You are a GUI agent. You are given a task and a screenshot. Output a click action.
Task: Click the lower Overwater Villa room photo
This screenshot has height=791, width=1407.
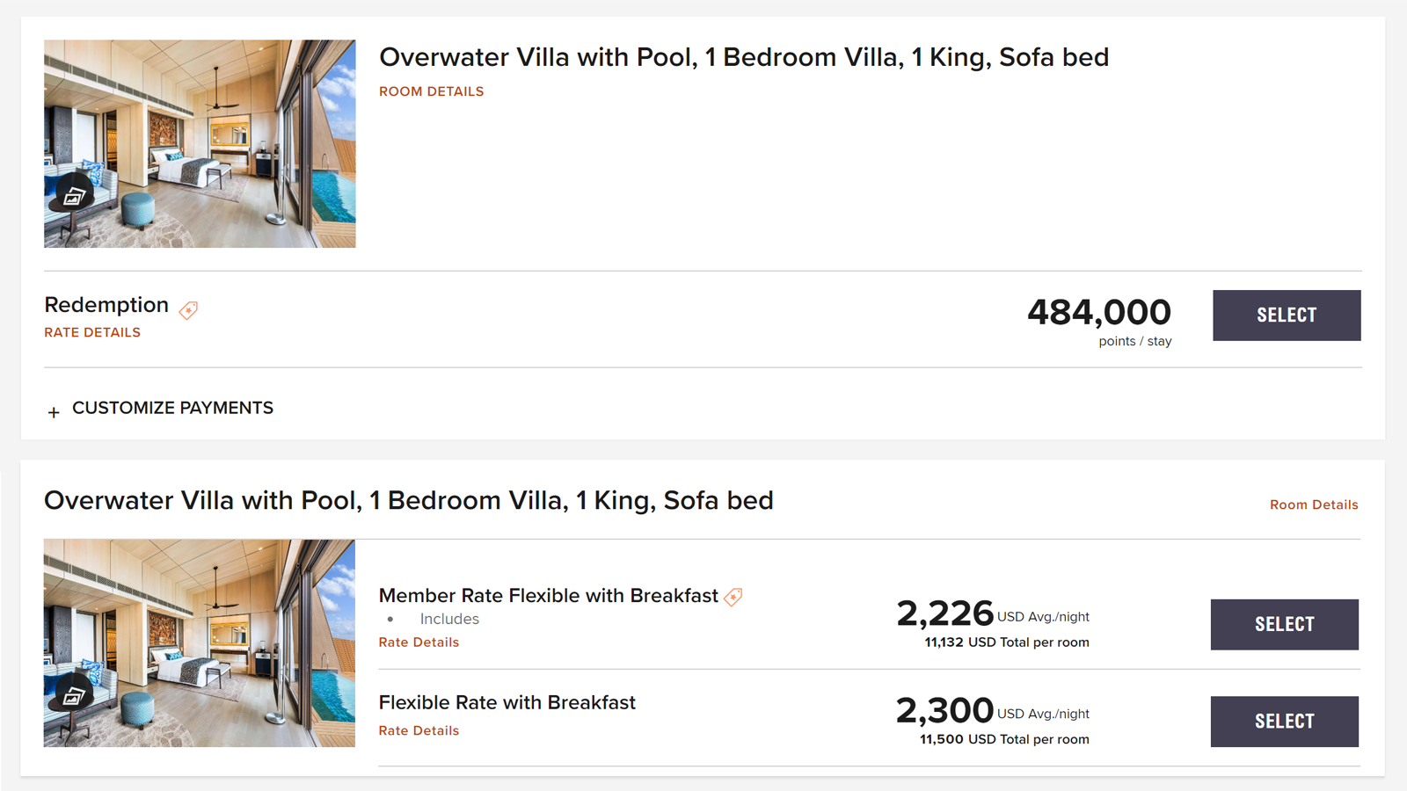200,643
